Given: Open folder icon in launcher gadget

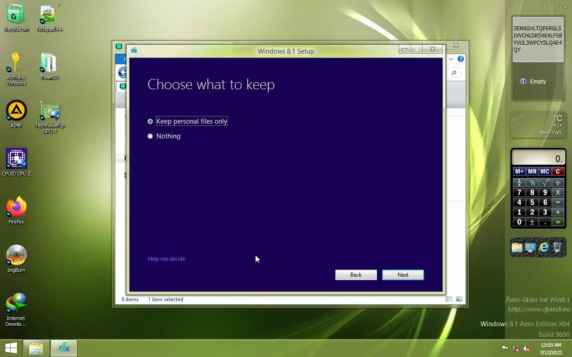Looking at the screenshot, I should [517, 247].
